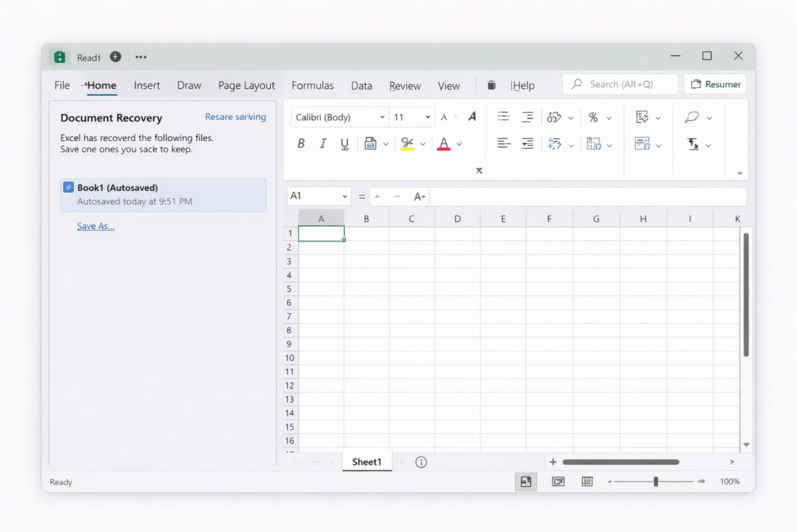The width and height of the screenshot is (797, 532).
Task: Click the zoom slider handle
Action: pos(655,481)
